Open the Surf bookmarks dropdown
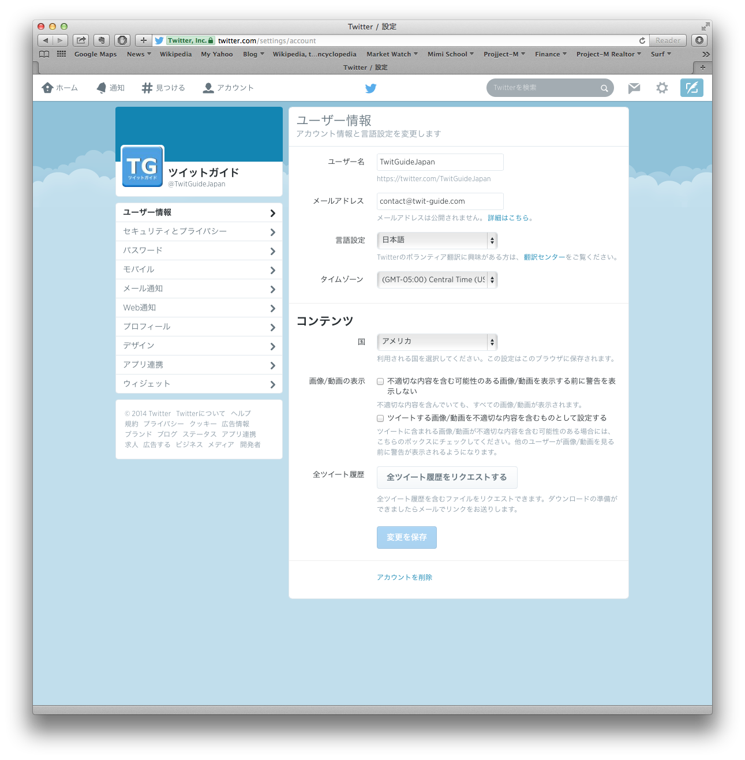 point(661,54)
